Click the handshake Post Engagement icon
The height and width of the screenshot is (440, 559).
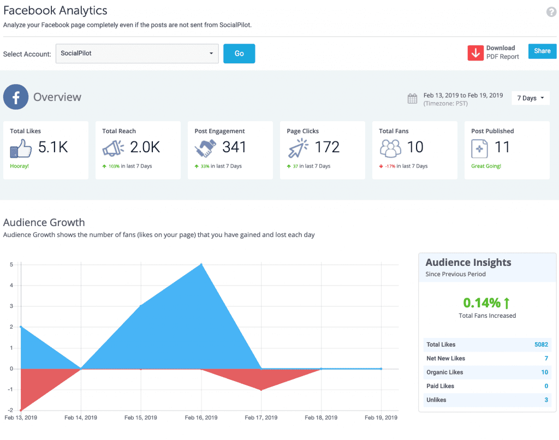pyautogui.click(x=206, y=147)
